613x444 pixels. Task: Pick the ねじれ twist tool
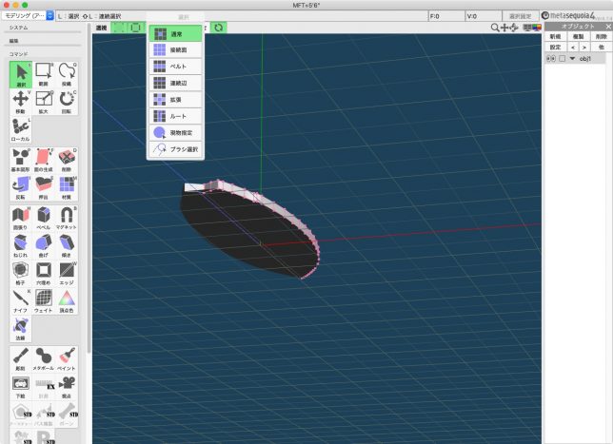click(x=21, y=245)
